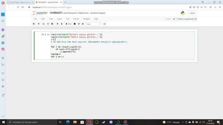This screenshot has width=223, height=125.
Task: Open bookmarks heart in Opera sidebar
Action: (3, 73)
